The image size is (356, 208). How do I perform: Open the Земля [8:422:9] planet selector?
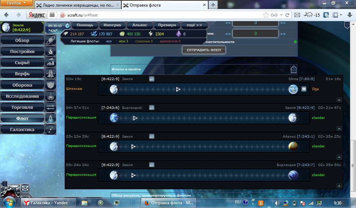pyautogui.click(x=22, y=27)
